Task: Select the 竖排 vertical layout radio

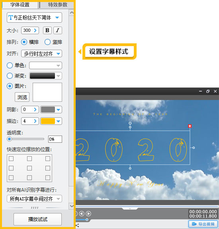Action: click(47, 42)
